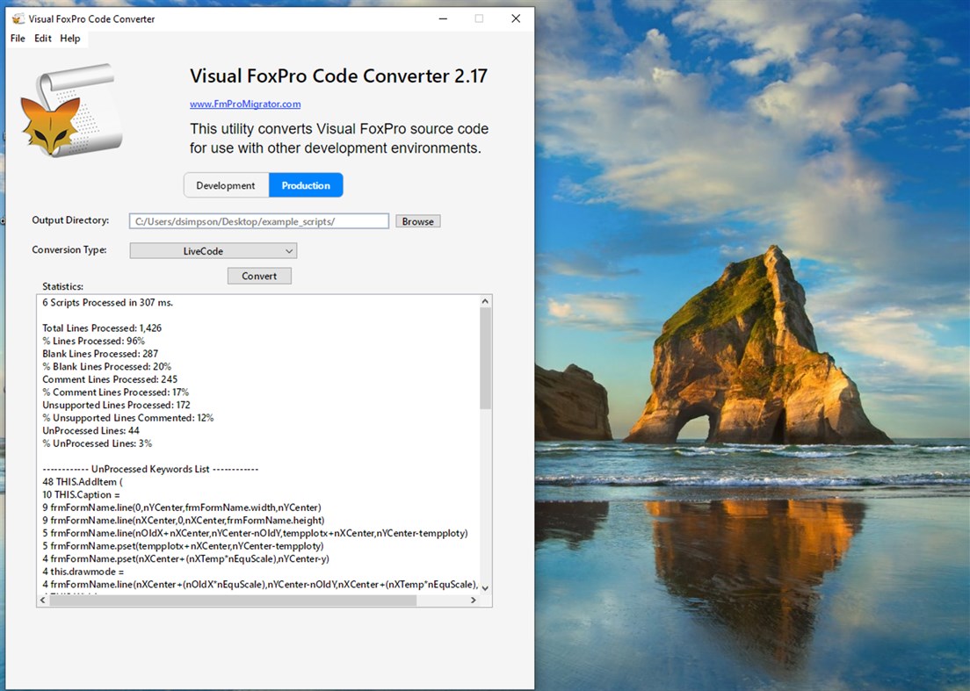Click the title bar app icon

click(18, 18)
